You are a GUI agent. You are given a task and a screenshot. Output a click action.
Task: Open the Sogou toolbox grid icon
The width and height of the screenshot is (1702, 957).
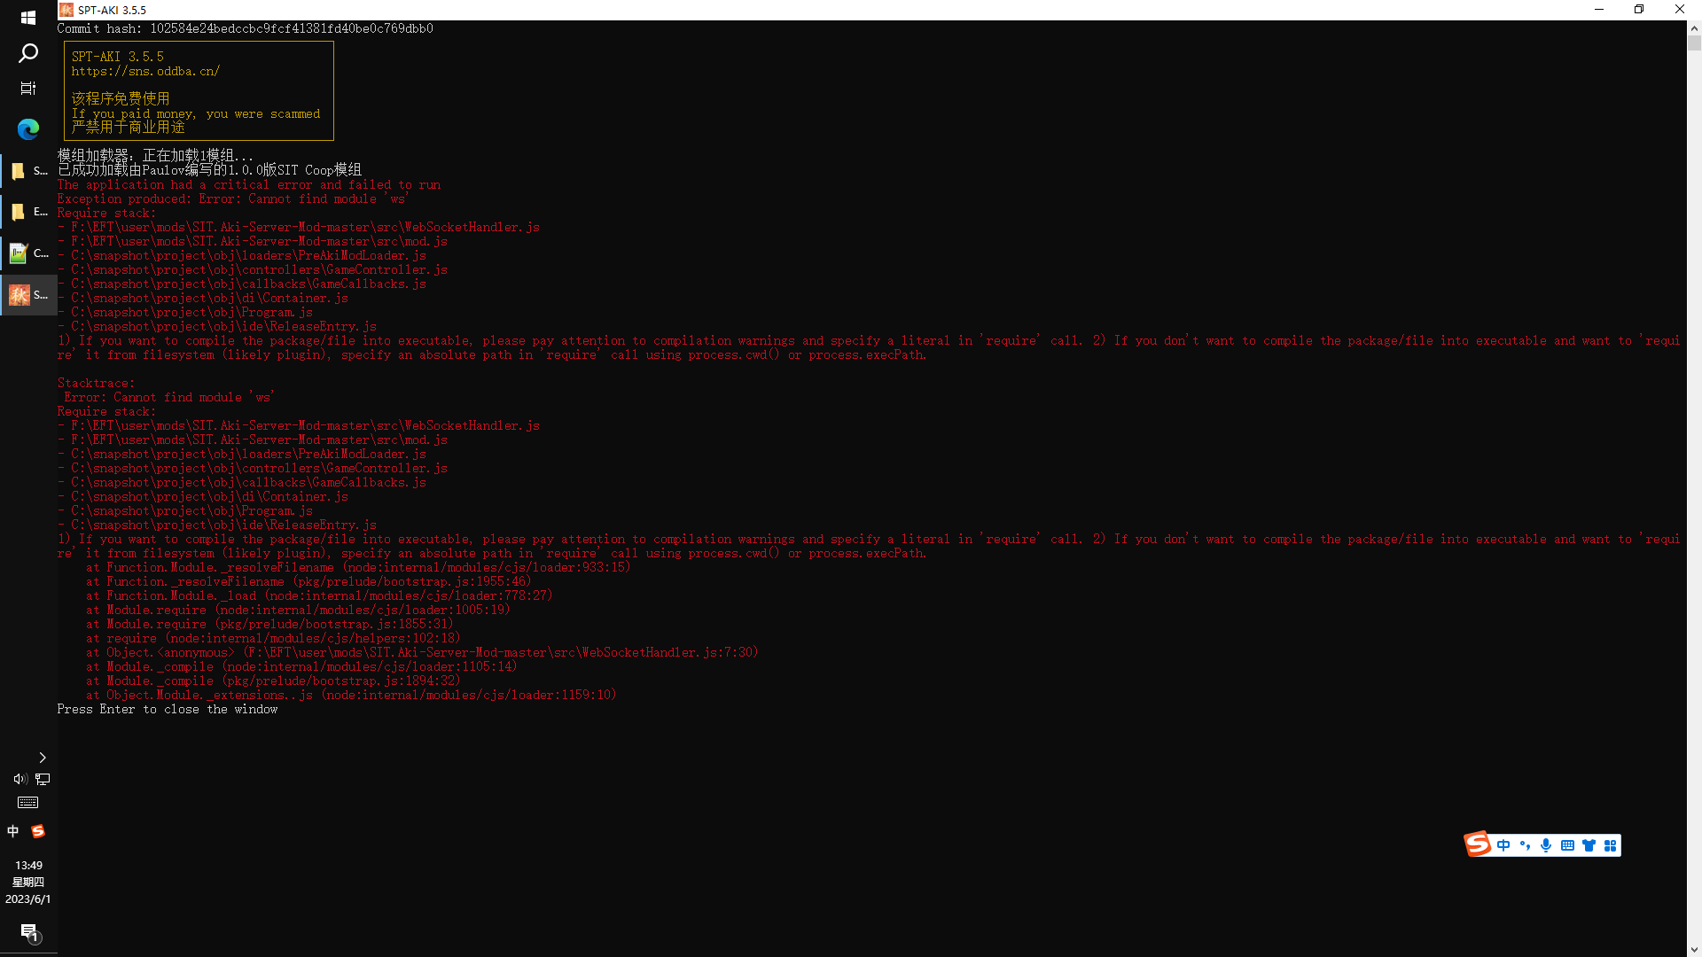1610,845
